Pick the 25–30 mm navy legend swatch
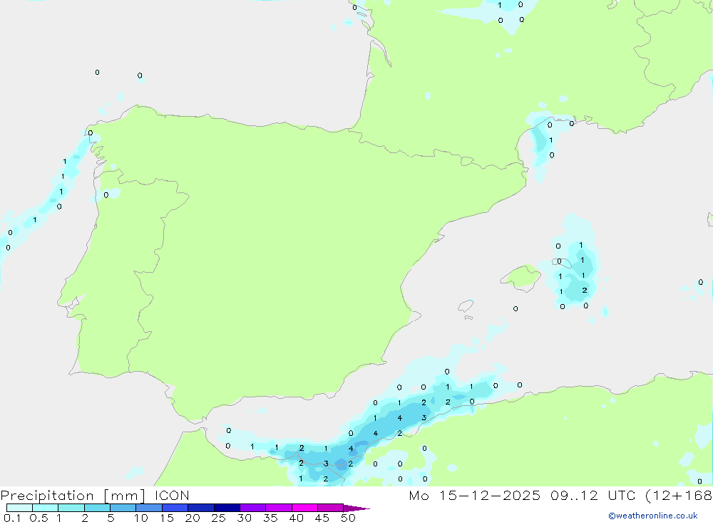Viewport: 713px width, 522px height. [x=227, y=508]
